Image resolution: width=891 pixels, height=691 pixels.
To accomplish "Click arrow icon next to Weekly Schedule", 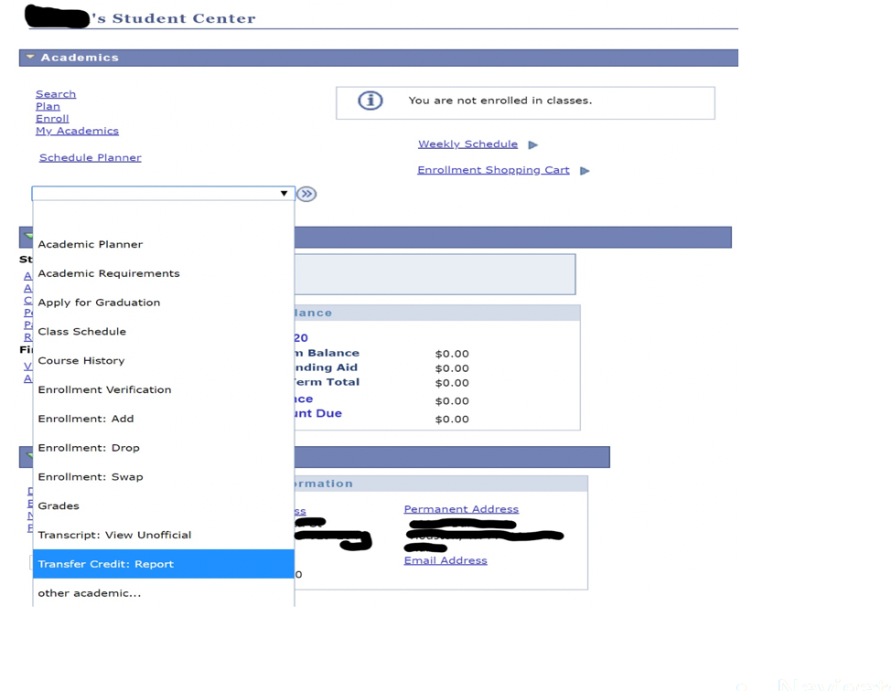I will 533,144.
